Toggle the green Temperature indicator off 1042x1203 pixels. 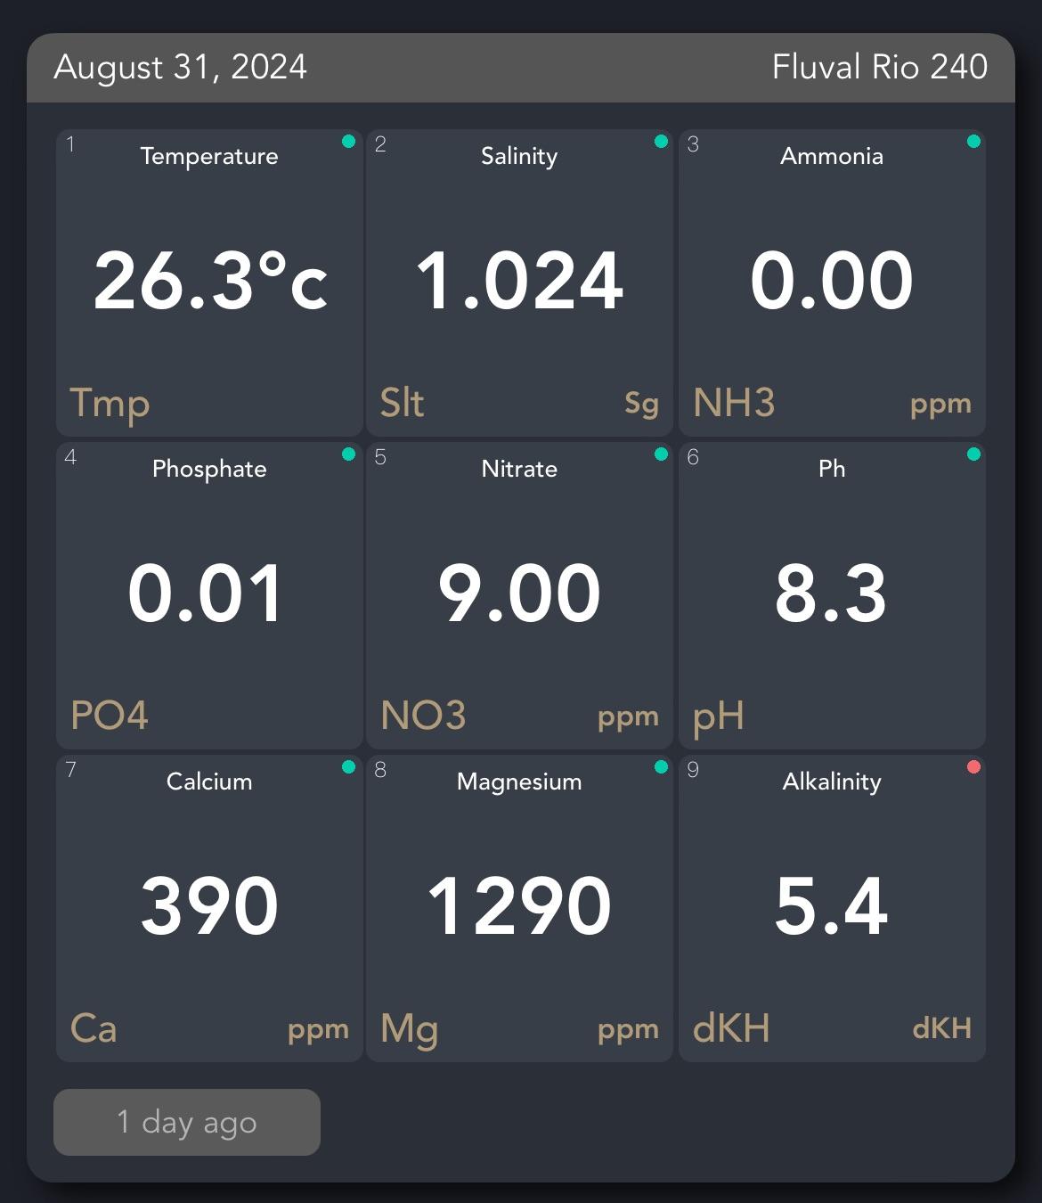pyautogui.click(x=348, y=140)
